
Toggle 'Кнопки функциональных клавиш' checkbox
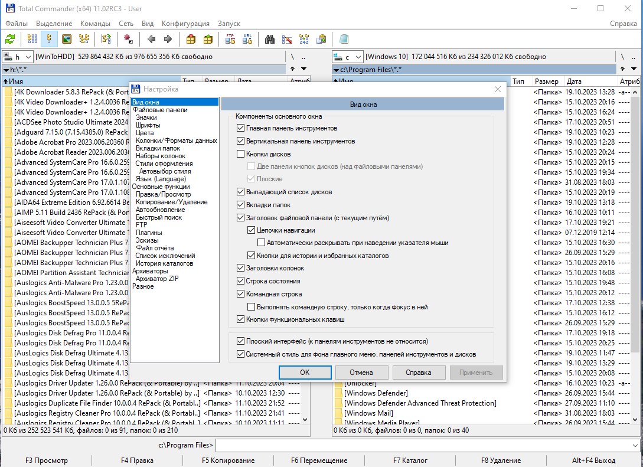click(x=241, y=319)
